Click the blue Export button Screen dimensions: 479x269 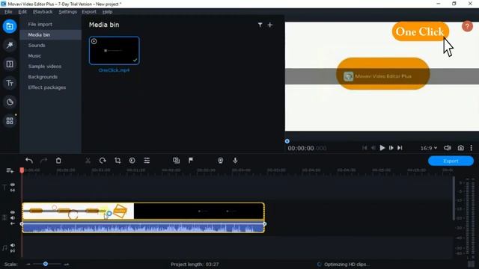point(451,161)
